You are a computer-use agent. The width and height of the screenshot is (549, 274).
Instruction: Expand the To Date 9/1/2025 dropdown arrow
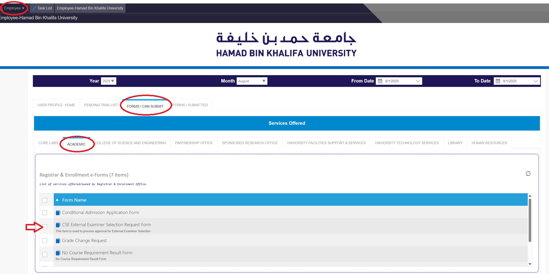point(536,81)
